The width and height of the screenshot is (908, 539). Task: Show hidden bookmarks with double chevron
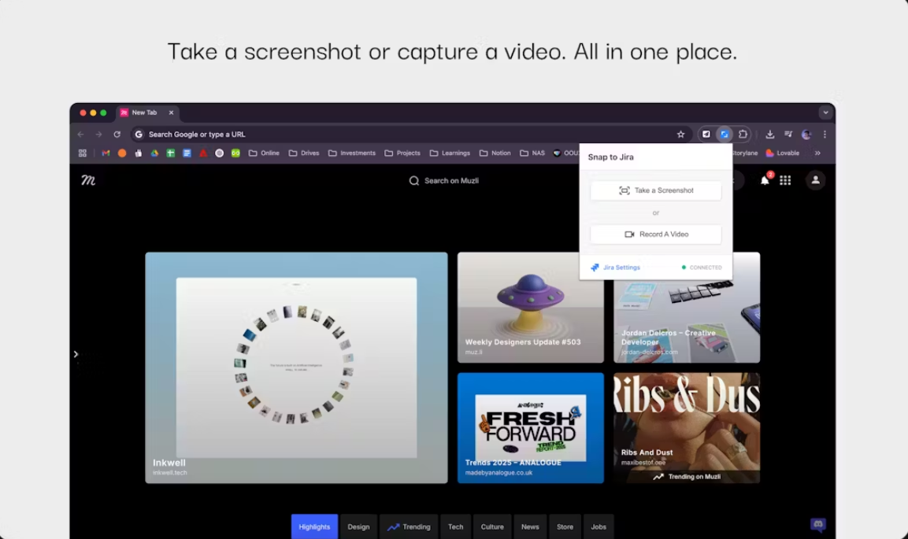pyautogui.click(x=817, y=153)
